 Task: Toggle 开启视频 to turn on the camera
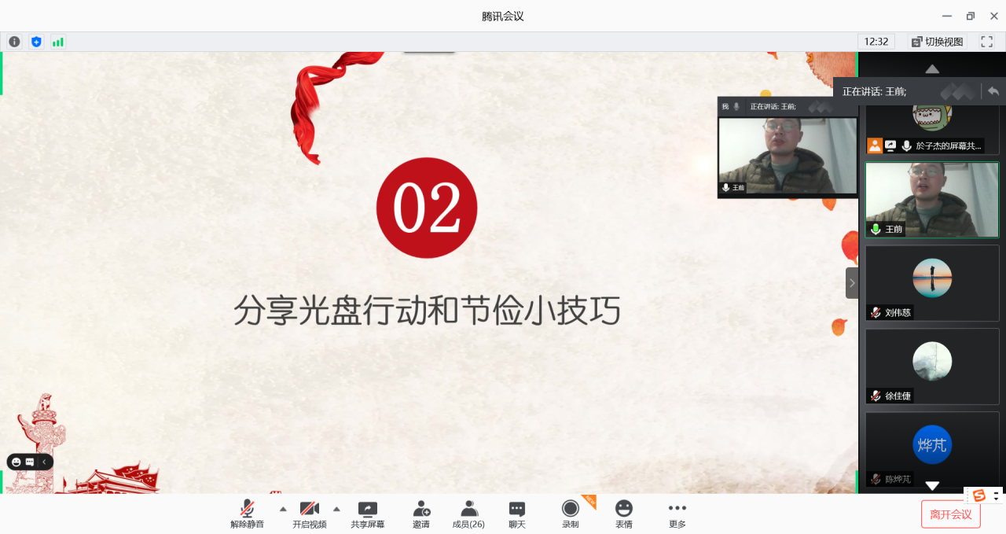coord(309,514)
